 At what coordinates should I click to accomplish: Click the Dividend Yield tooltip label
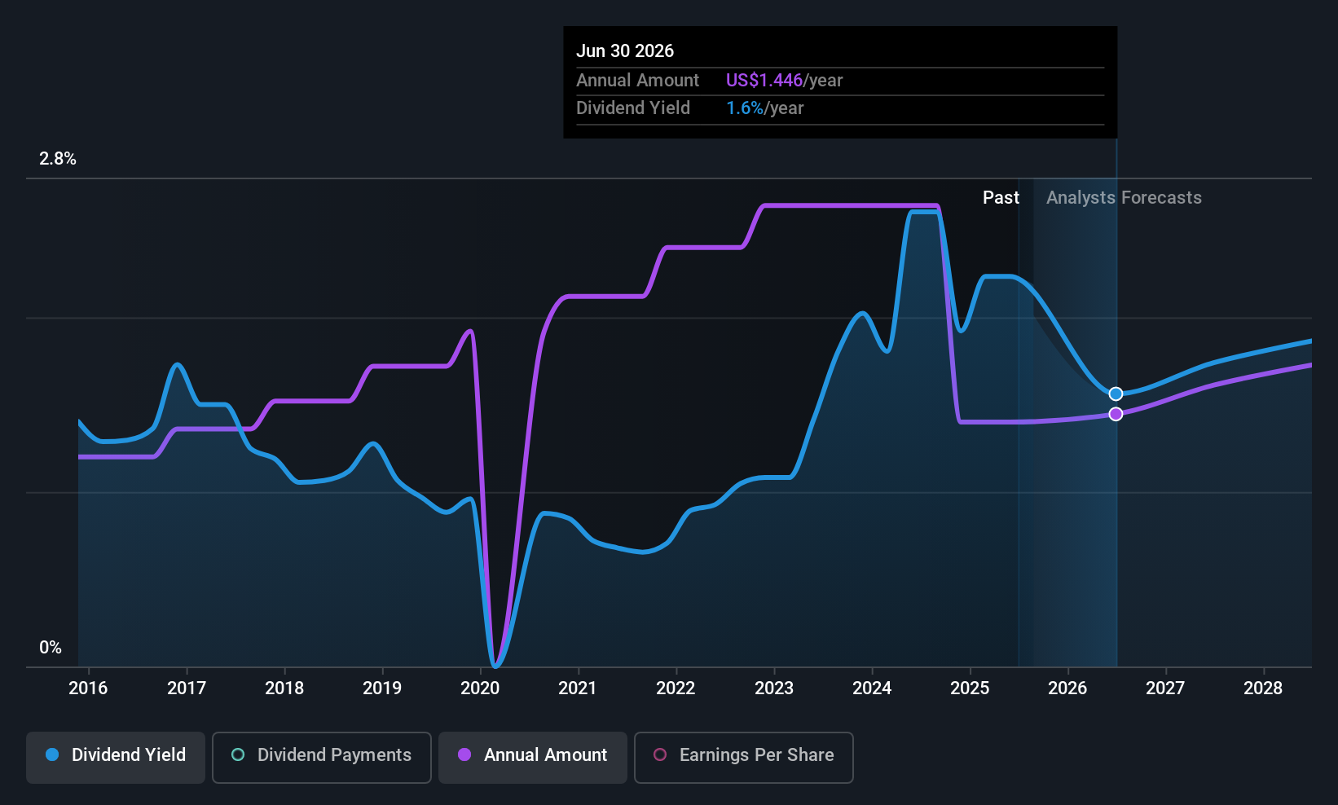tap(633, 108)
